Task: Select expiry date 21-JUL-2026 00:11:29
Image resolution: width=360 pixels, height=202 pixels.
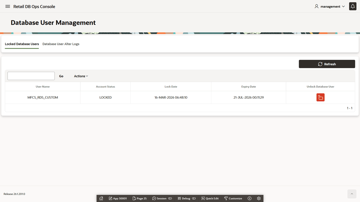Action: 249,98
